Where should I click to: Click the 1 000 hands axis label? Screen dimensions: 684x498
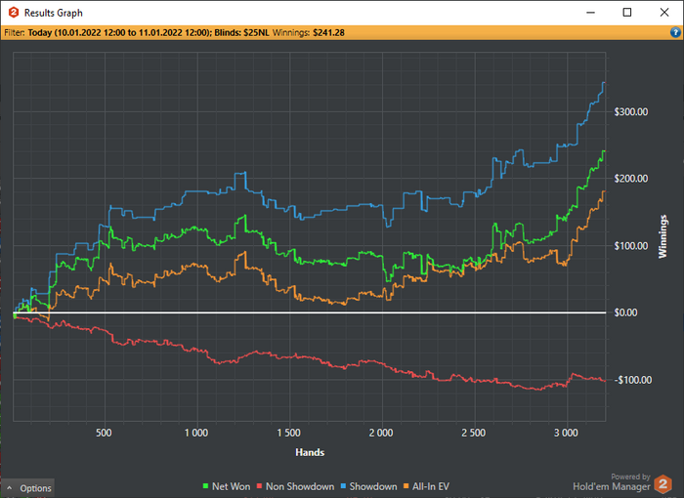pyautogui.click(x=196, y=433)
